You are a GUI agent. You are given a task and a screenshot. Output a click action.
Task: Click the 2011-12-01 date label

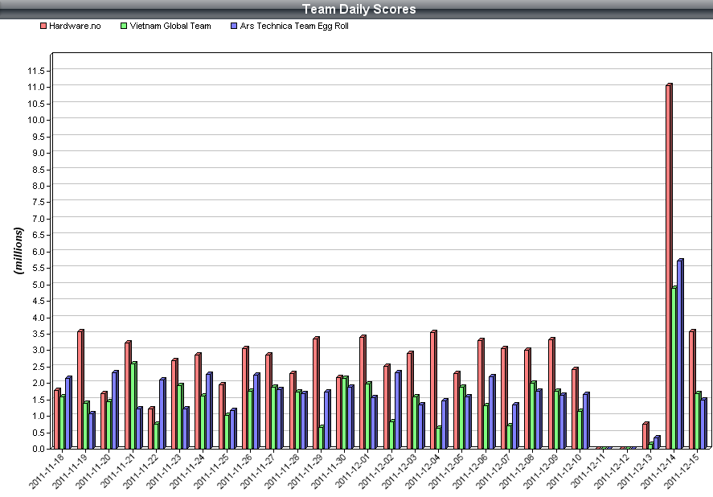tap(353, 470)
